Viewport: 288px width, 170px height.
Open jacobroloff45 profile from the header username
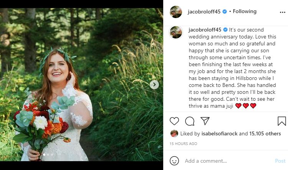point(205,12)
